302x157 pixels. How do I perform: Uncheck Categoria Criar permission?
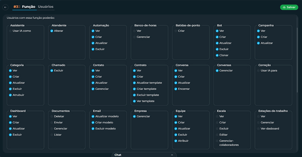[x=11, y=77]
